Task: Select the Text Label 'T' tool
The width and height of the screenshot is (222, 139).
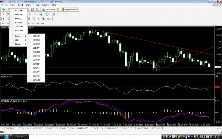Action: pyautogui.click(x=43, y=19)
